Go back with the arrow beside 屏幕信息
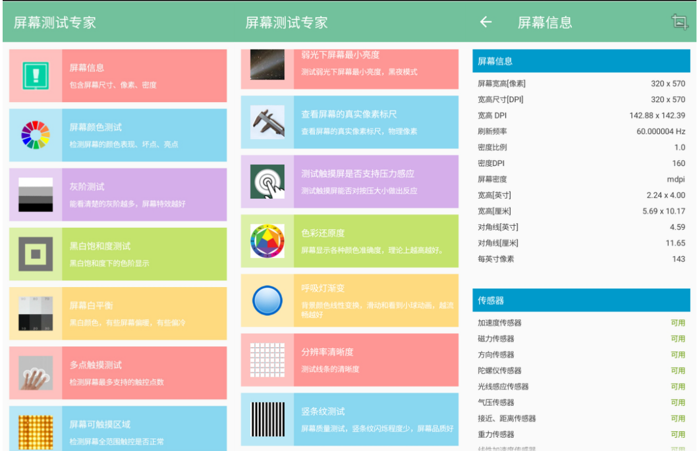The image size is (699, 451). [486, 22]
